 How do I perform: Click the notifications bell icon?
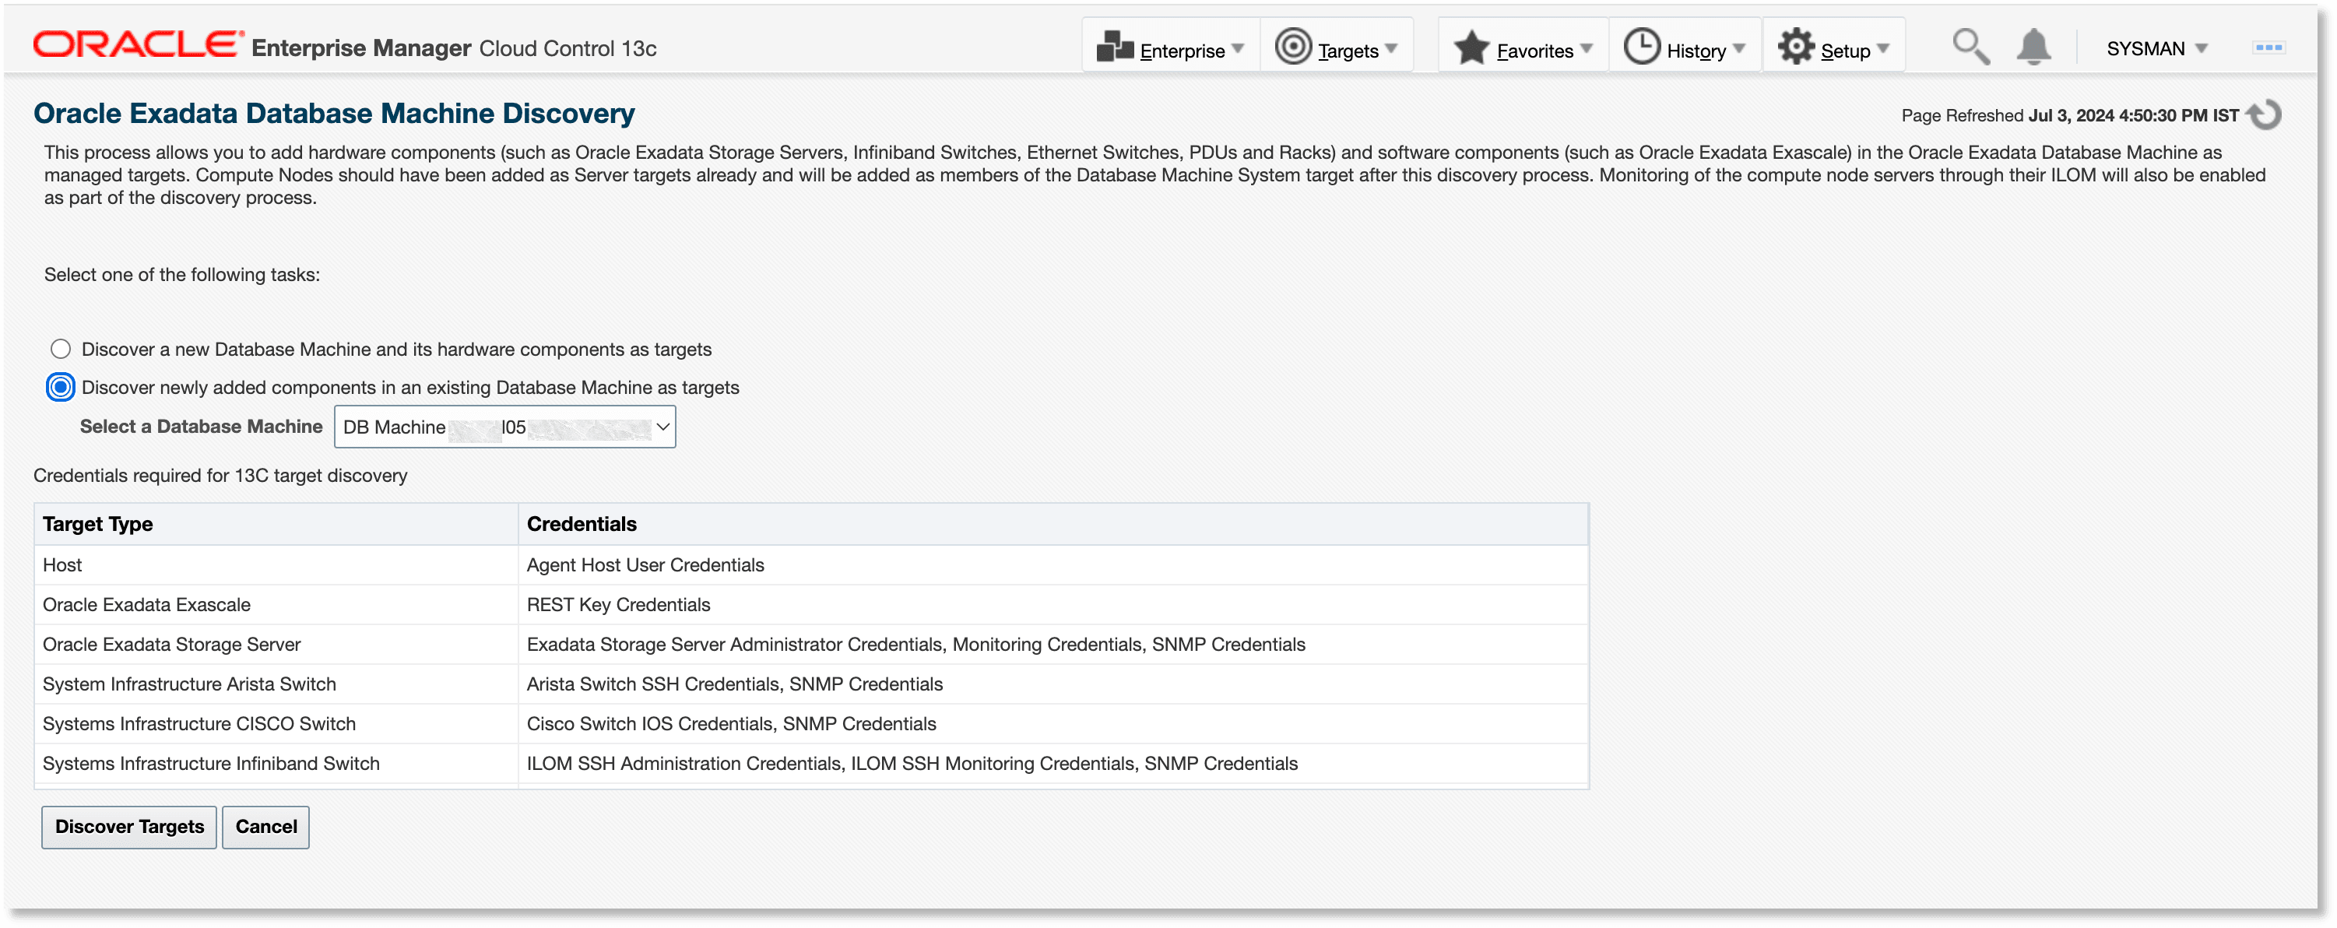coord(2033,46)
